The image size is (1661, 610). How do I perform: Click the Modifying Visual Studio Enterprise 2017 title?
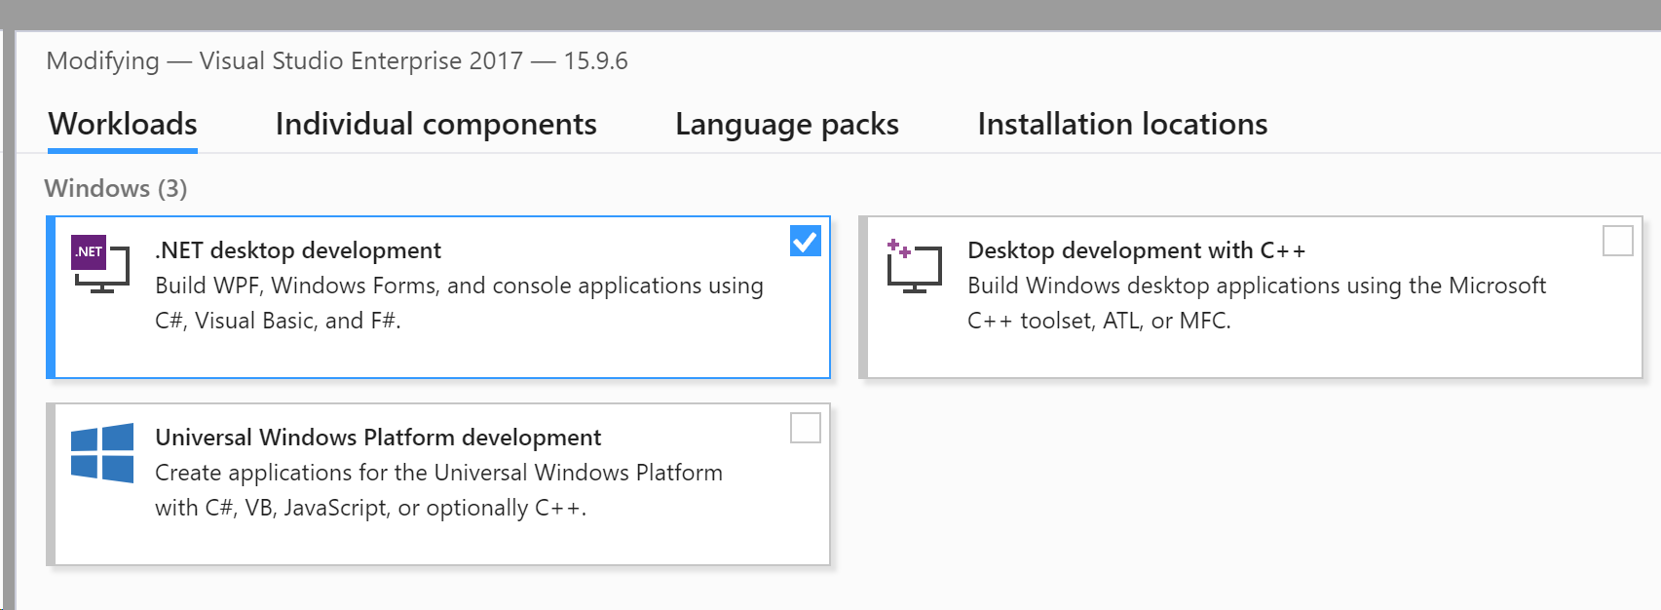[x=337, y=61]
